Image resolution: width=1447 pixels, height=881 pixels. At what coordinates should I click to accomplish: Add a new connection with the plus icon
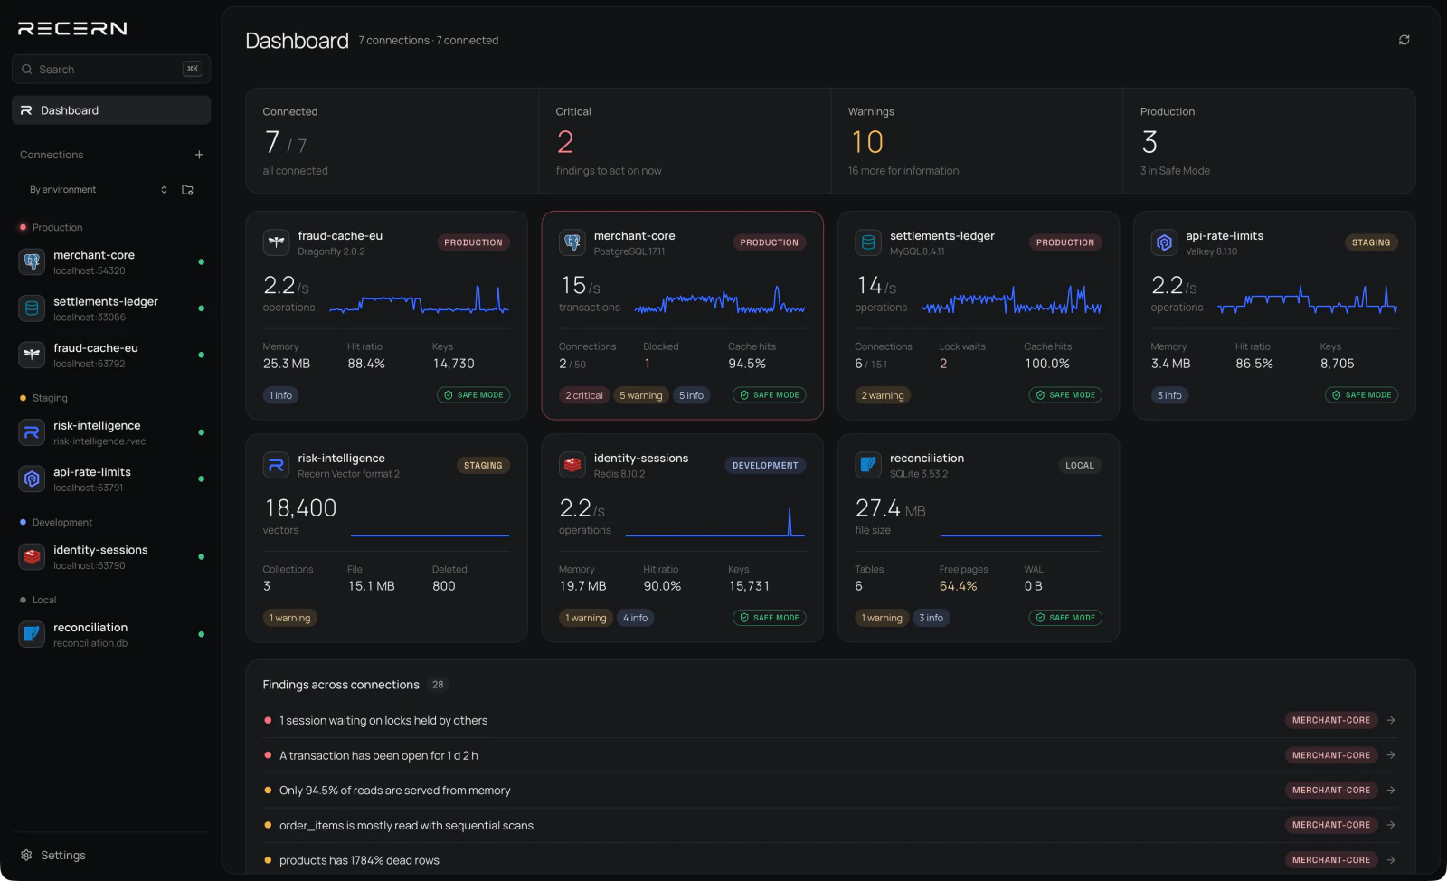point(199,155)
